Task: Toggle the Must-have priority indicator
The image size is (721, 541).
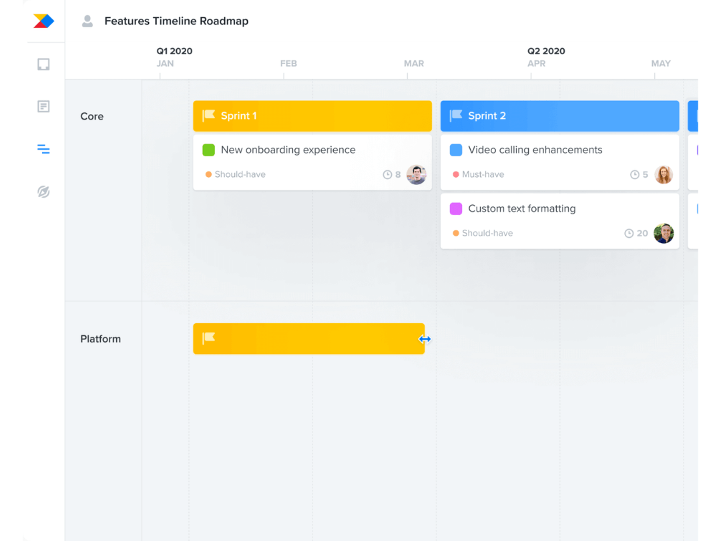Action: coord(455,174)
